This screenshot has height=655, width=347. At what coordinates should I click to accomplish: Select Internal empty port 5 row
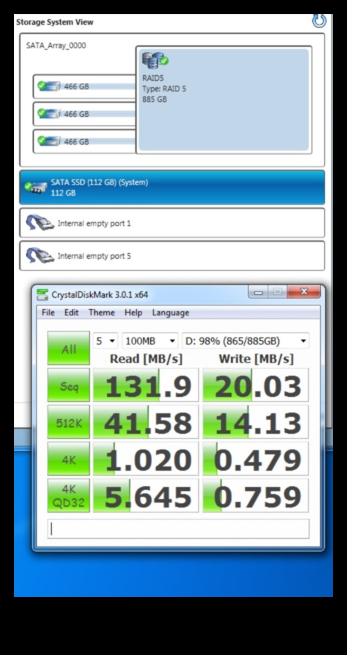172,256
